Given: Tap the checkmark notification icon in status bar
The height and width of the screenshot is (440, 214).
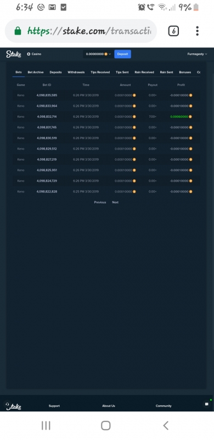Looking at the screenshot, I should point(64,8).
